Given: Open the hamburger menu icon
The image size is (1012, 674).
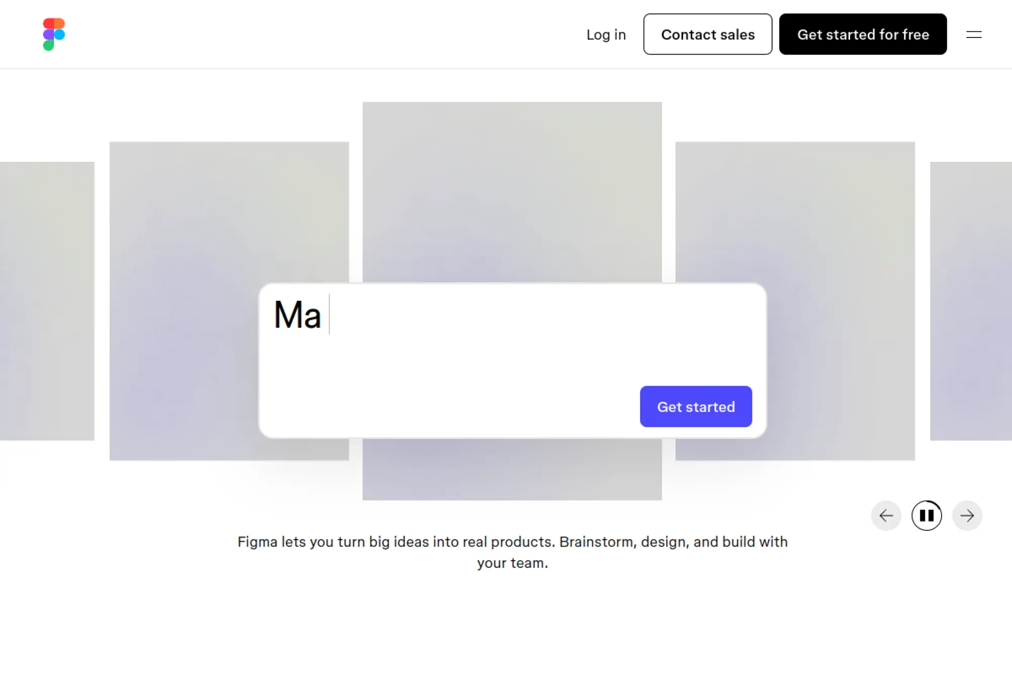Looking at the screenshot, I should click(974, 34).
